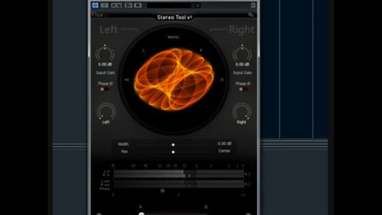Select the left channel 0.00 dB gain value
Image resolution: width=382 pixels, height=215 pixels.
point(105,64)
